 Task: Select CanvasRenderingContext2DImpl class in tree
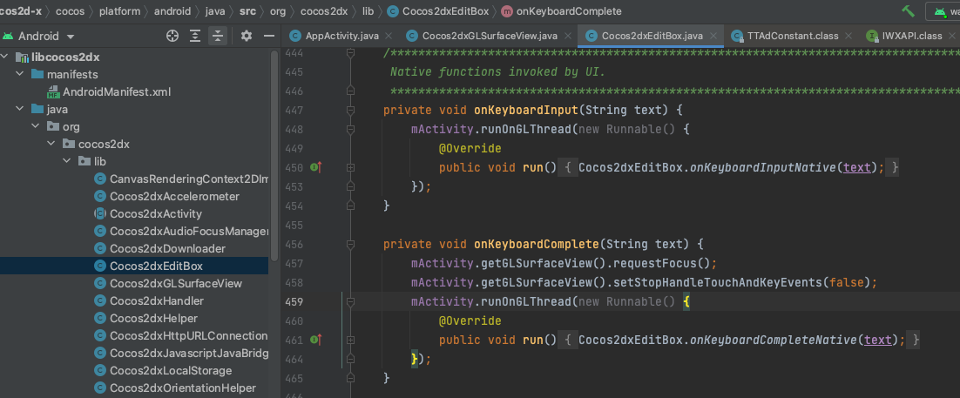click(189, 179)
